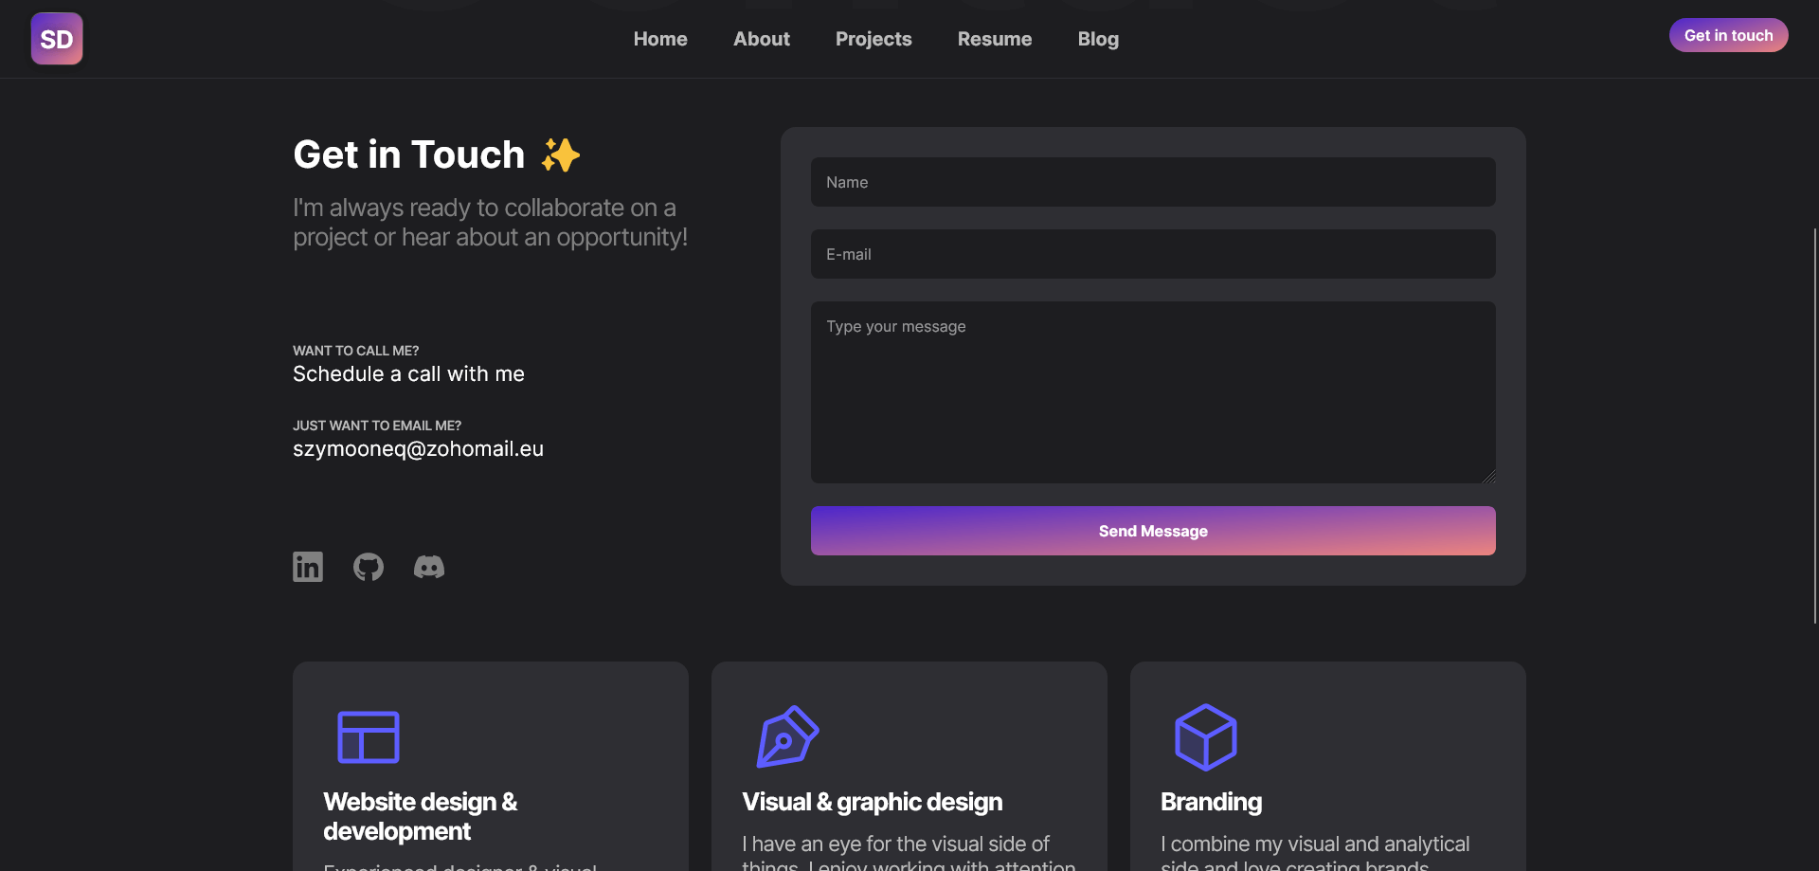Image resolution: width=1819 pixels, height=871 pixels.
Task: Click the sparkles emoji next to Get in Touch
Action: tap(560, 154)
